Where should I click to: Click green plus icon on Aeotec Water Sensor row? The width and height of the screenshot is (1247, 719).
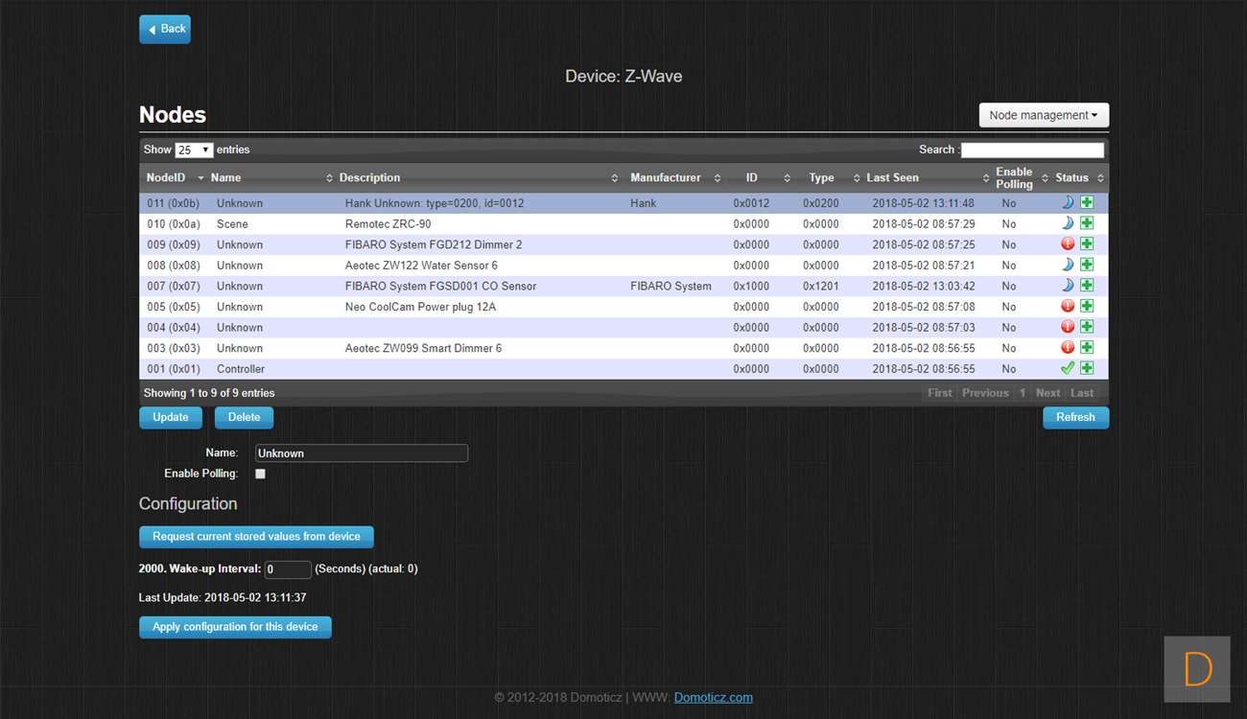click(1087, 266)
